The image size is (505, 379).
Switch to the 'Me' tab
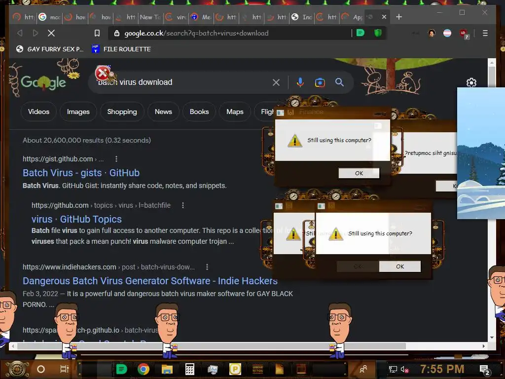tap(201, 17)
